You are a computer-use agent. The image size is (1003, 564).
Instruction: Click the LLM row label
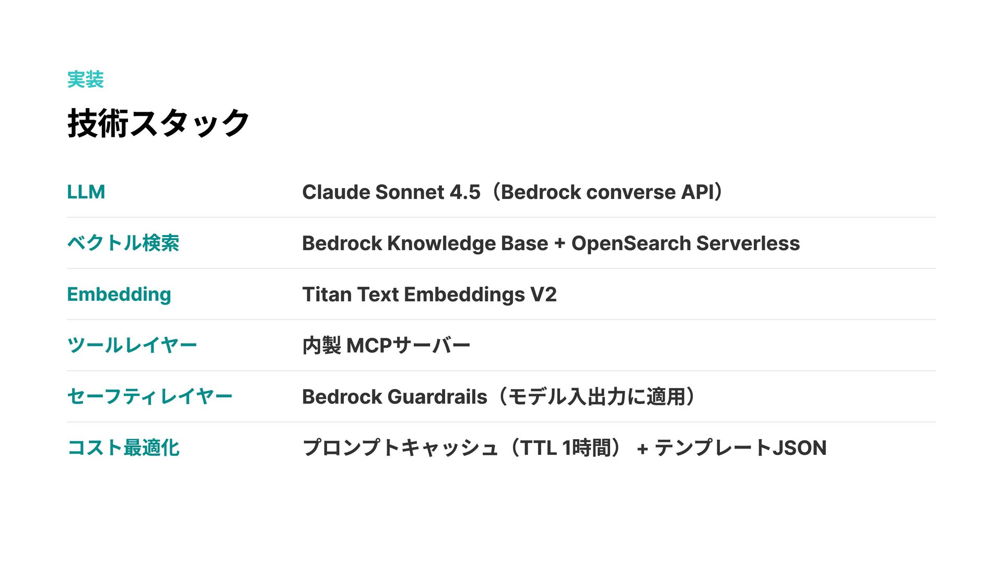click(x=86, y=192)
